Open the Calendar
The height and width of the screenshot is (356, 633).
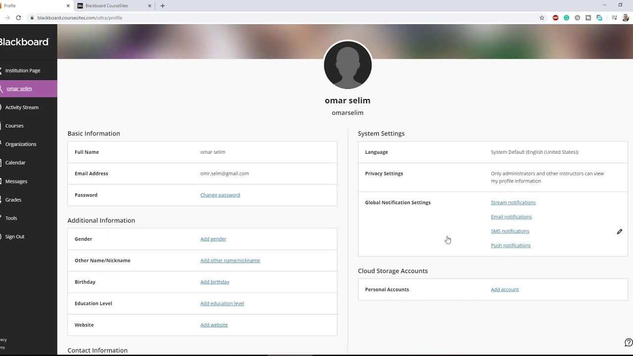[x=15, y=163]
